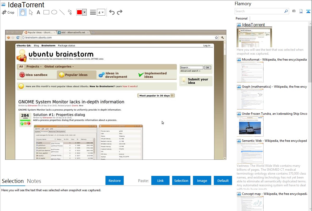Pick the ellipse drawing tool
This screenshot has width=312, height=211.
point(54,12)
